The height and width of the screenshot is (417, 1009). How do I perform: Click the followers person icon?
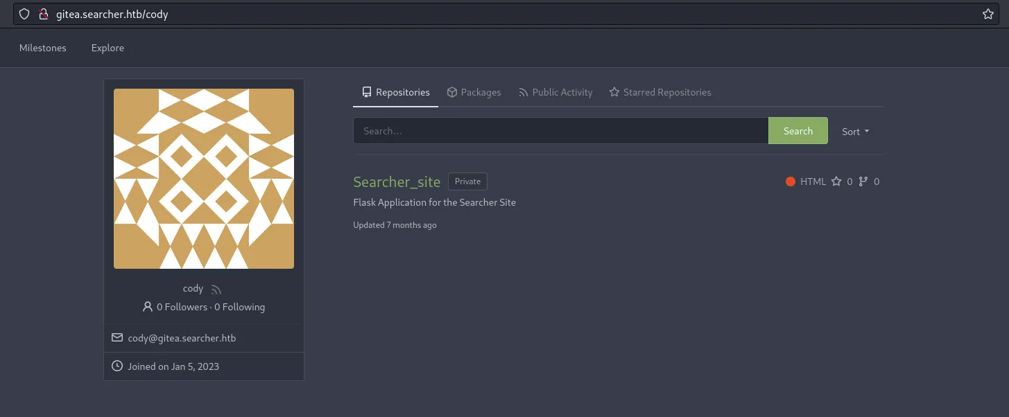[147, 307]
